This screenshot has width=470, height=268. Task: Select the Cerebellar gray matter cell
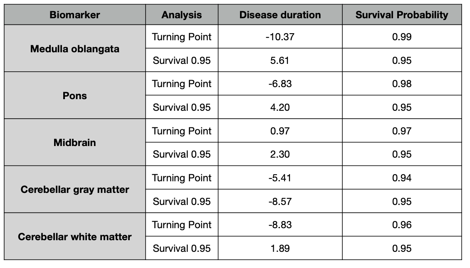click(x=75, y=190)
